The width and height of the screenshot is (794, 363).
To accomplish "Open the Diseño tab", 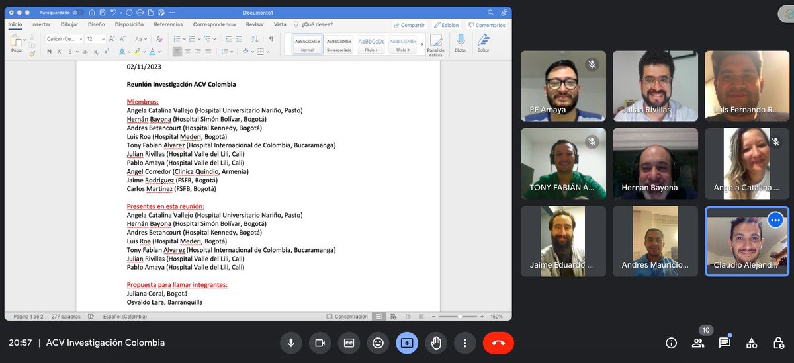I will point(96,24).
